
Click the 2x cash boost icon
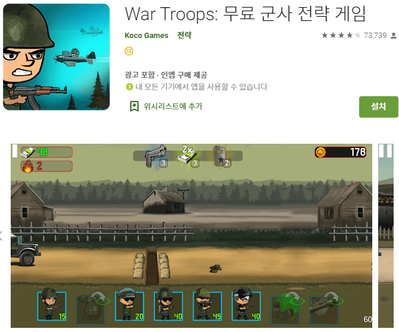pyautogui.click(x=187, y=156)
